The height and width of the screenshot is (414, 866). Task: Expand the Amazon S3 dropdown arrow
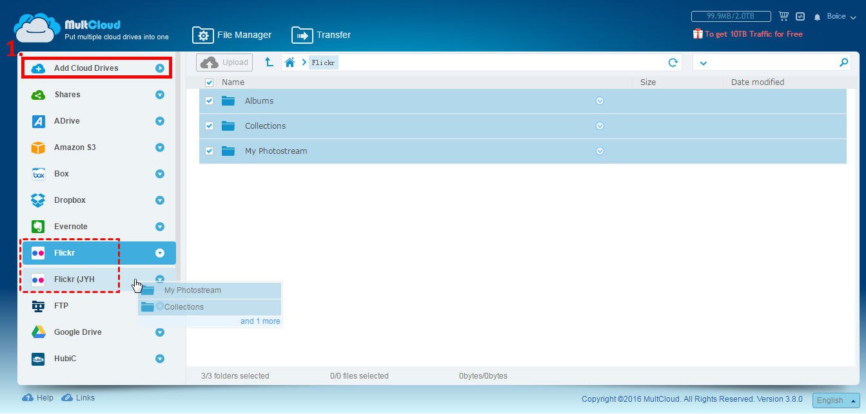(x=160, y=147)
